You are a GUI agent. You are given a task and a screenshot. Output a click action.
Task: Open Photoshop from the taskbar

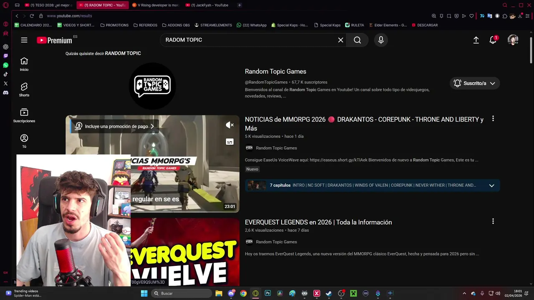click(268, 293)
